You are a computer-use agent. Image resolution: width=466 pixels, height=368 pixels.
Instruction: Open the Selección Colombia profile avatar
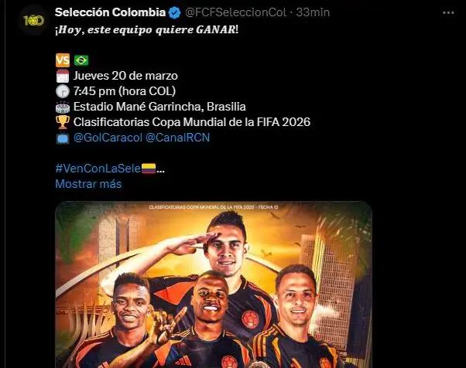coord(33,20)
